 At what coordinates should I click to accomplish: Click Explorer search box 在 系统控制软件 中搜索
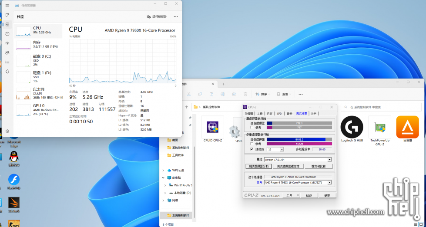click(381, 107)
